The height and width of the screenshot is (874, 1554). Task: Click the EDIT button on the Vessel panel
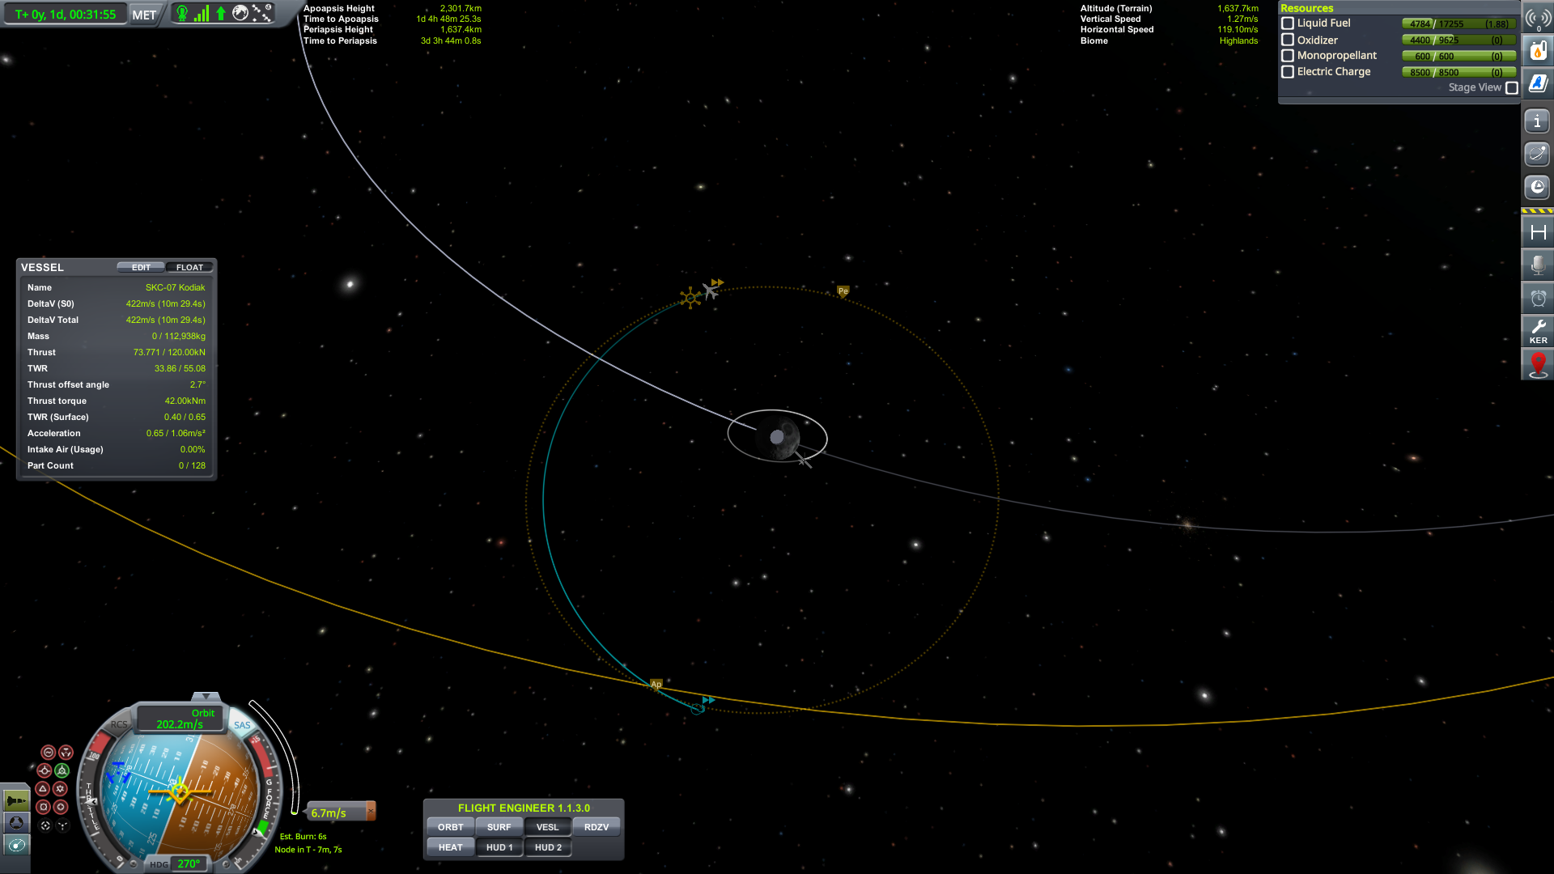pyautogui.click(x=139, y=267)
